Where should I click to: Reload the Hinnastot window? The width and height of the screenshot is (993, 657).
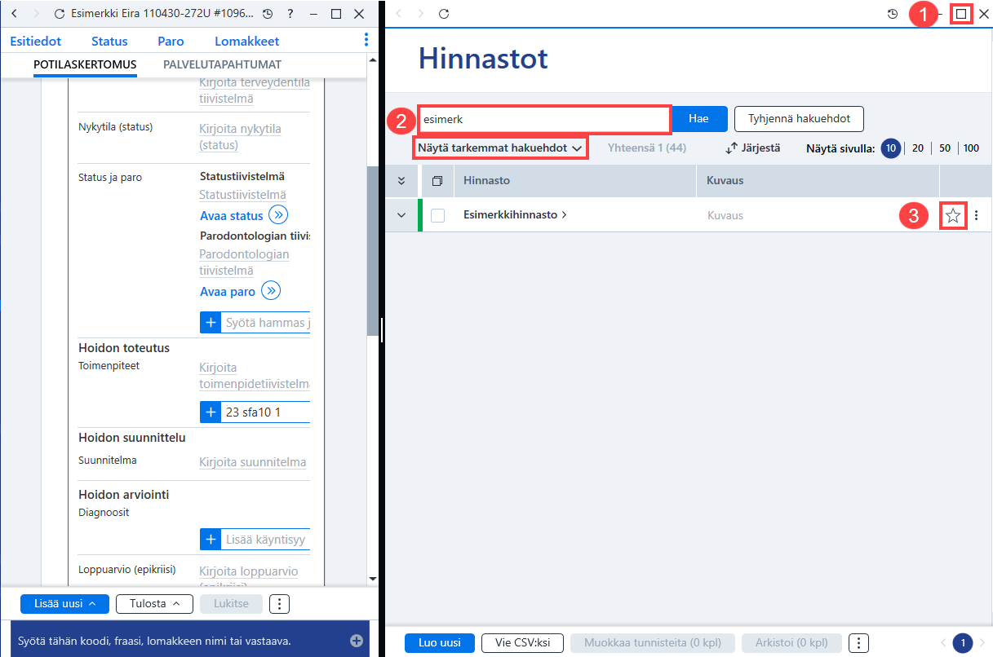[x=444, y=14]
